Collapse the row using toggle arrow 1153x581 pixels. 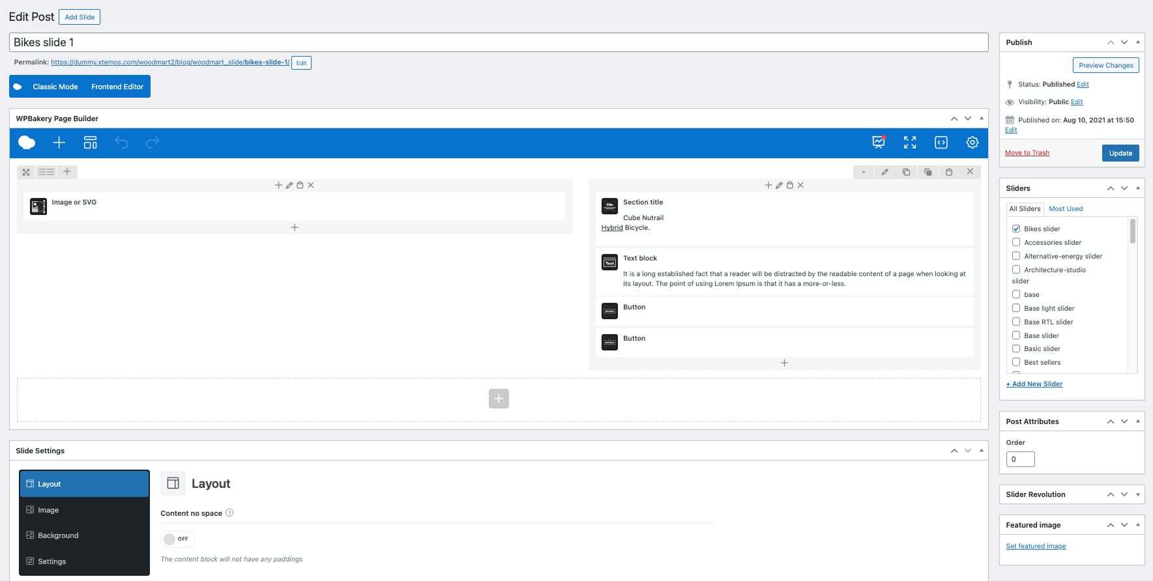pyautogui.click(x=863, y=172)
